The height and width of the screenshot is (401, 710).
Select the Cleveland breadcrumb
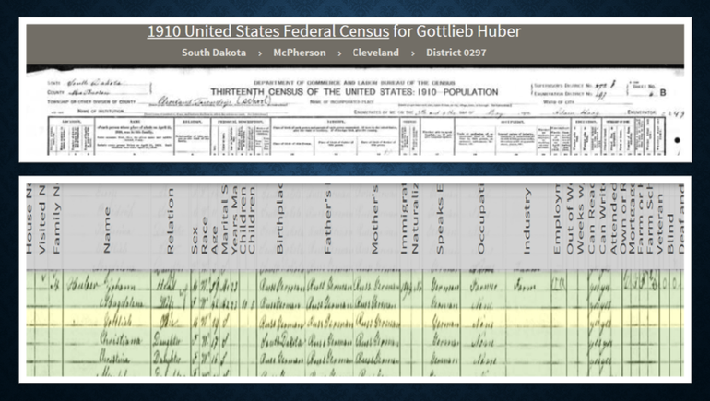[x=376, y=53]
